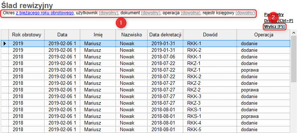
Task: Click the current-row arrow indicator in first row
Action: 5,44
